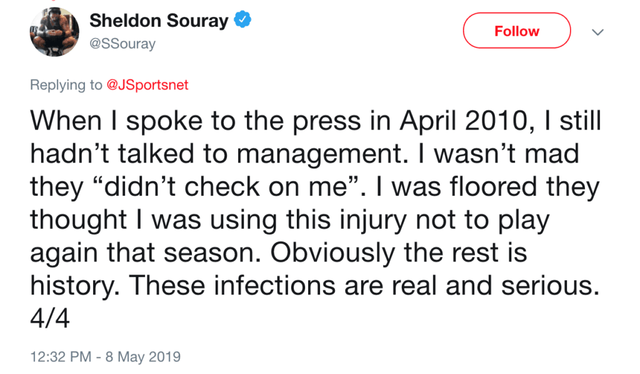
Task: Click the blue verified badge icon
Action: click(x=242, y=20)
